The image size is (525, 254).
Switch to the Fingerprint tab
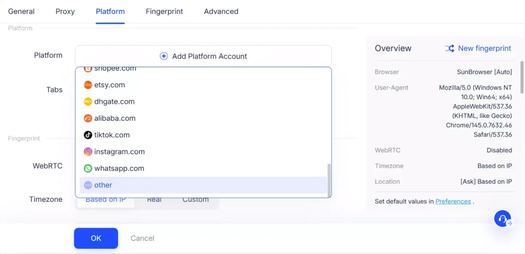pos(164,11)
